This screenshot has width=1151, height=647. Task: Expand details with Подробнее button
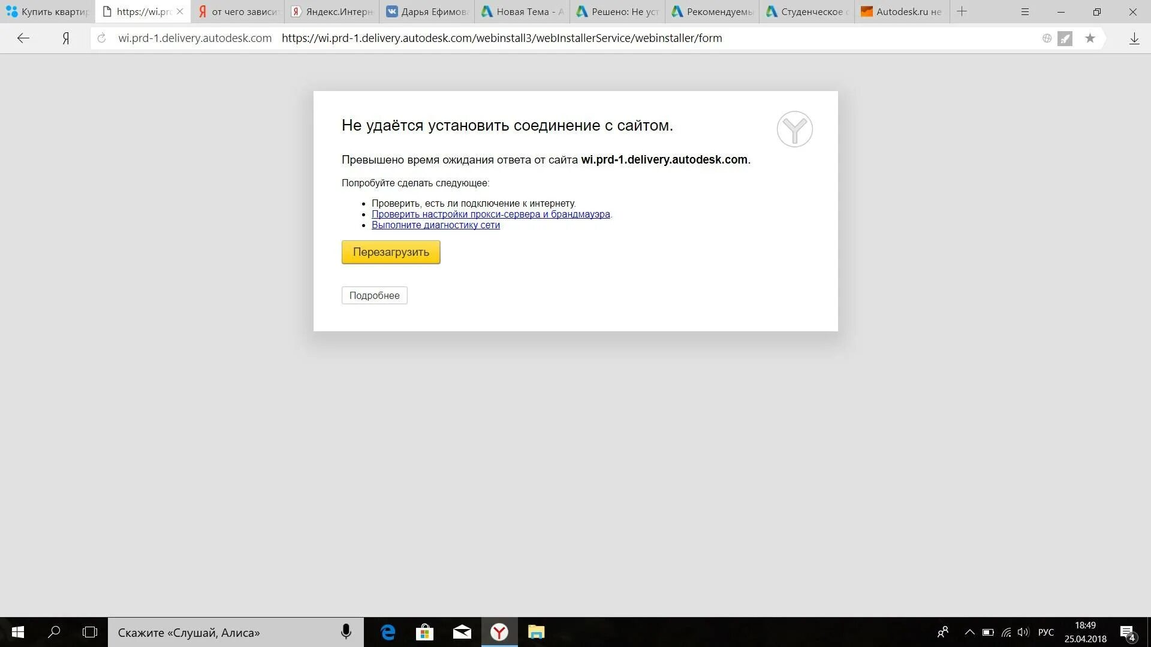374,295
